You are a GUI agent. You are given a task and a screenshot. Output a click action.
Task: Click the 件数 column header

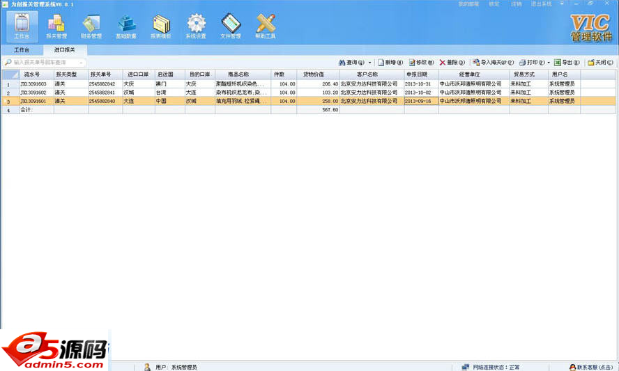click(284, 74)
